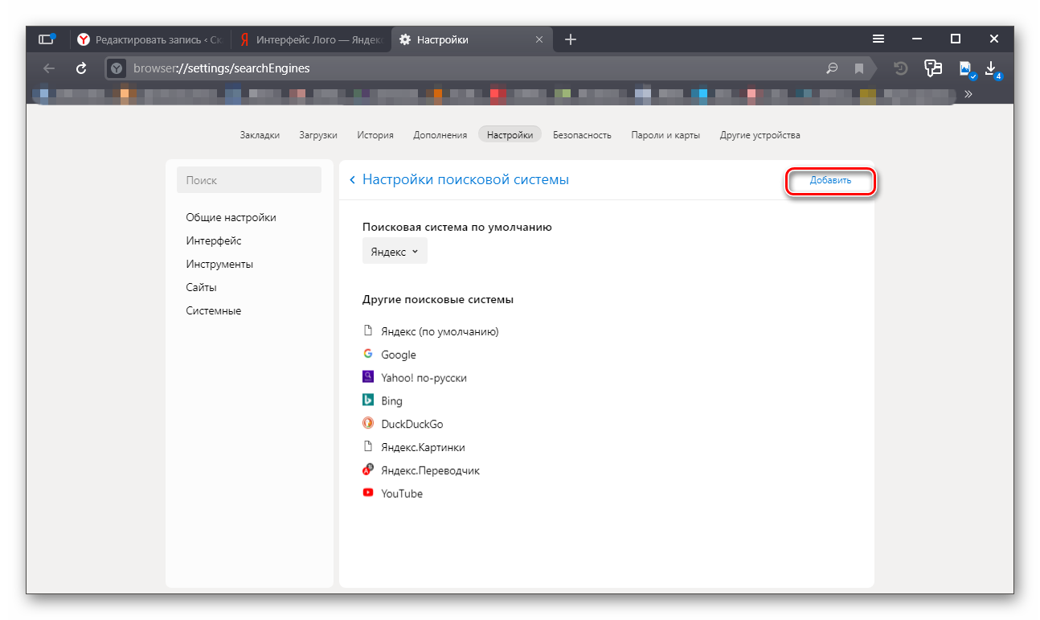Open the Другие устройства section
The image size is (1040, 620).
(760, 135)
